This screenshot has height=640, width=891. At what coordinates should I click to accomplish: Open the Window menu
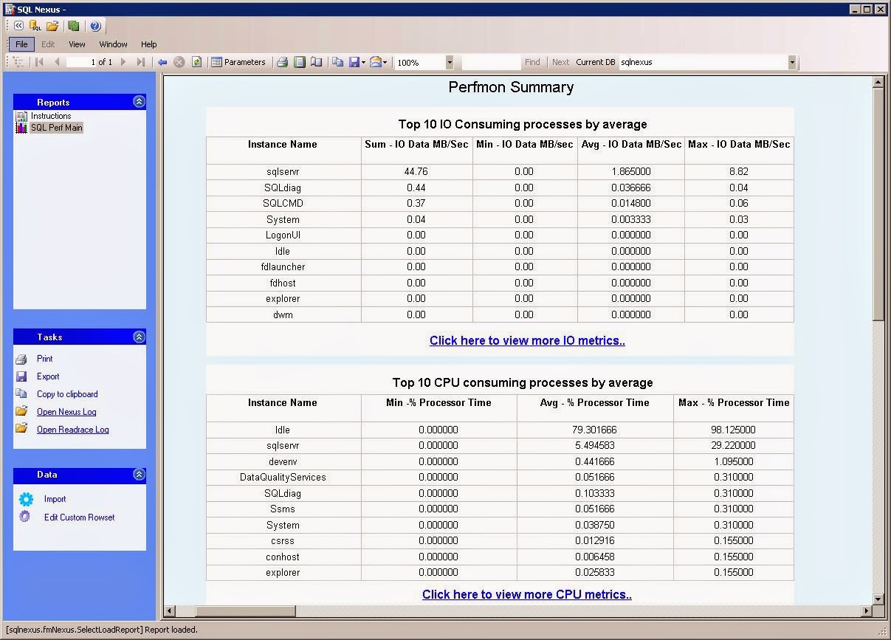(113, 44)
